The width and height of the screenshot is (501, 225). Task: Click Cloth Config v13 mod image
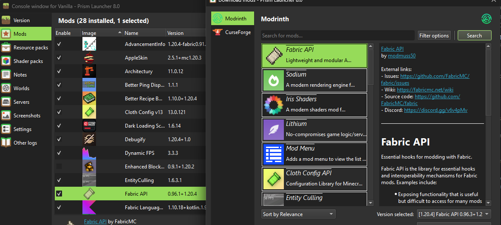pos(89,112)
